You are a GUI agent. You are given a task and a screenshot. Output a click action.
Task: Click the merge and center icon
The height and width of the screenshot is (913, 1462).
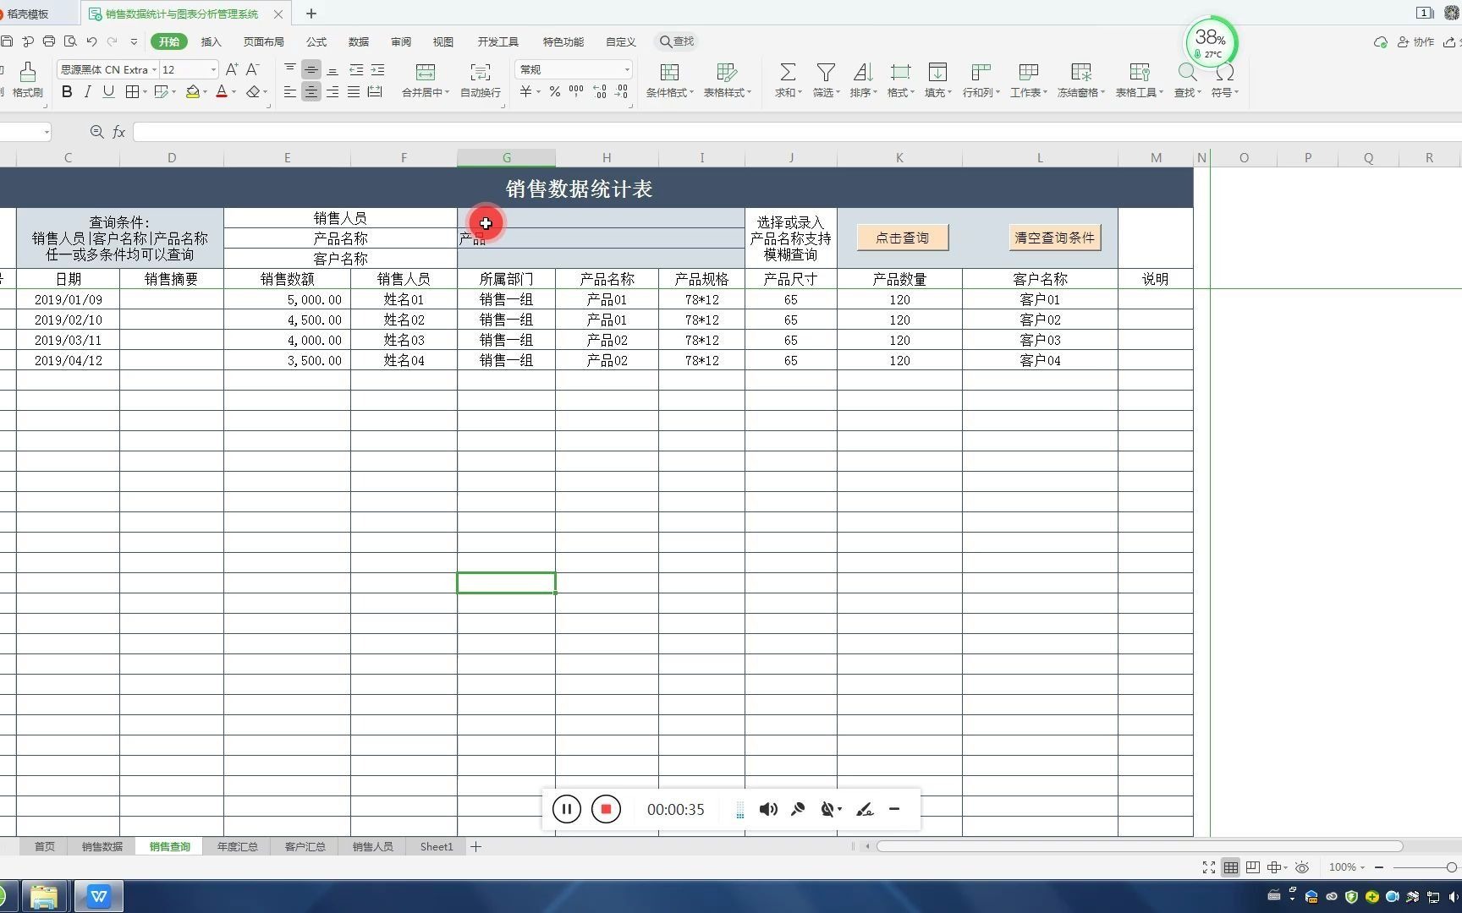click(x=426, y=73)
